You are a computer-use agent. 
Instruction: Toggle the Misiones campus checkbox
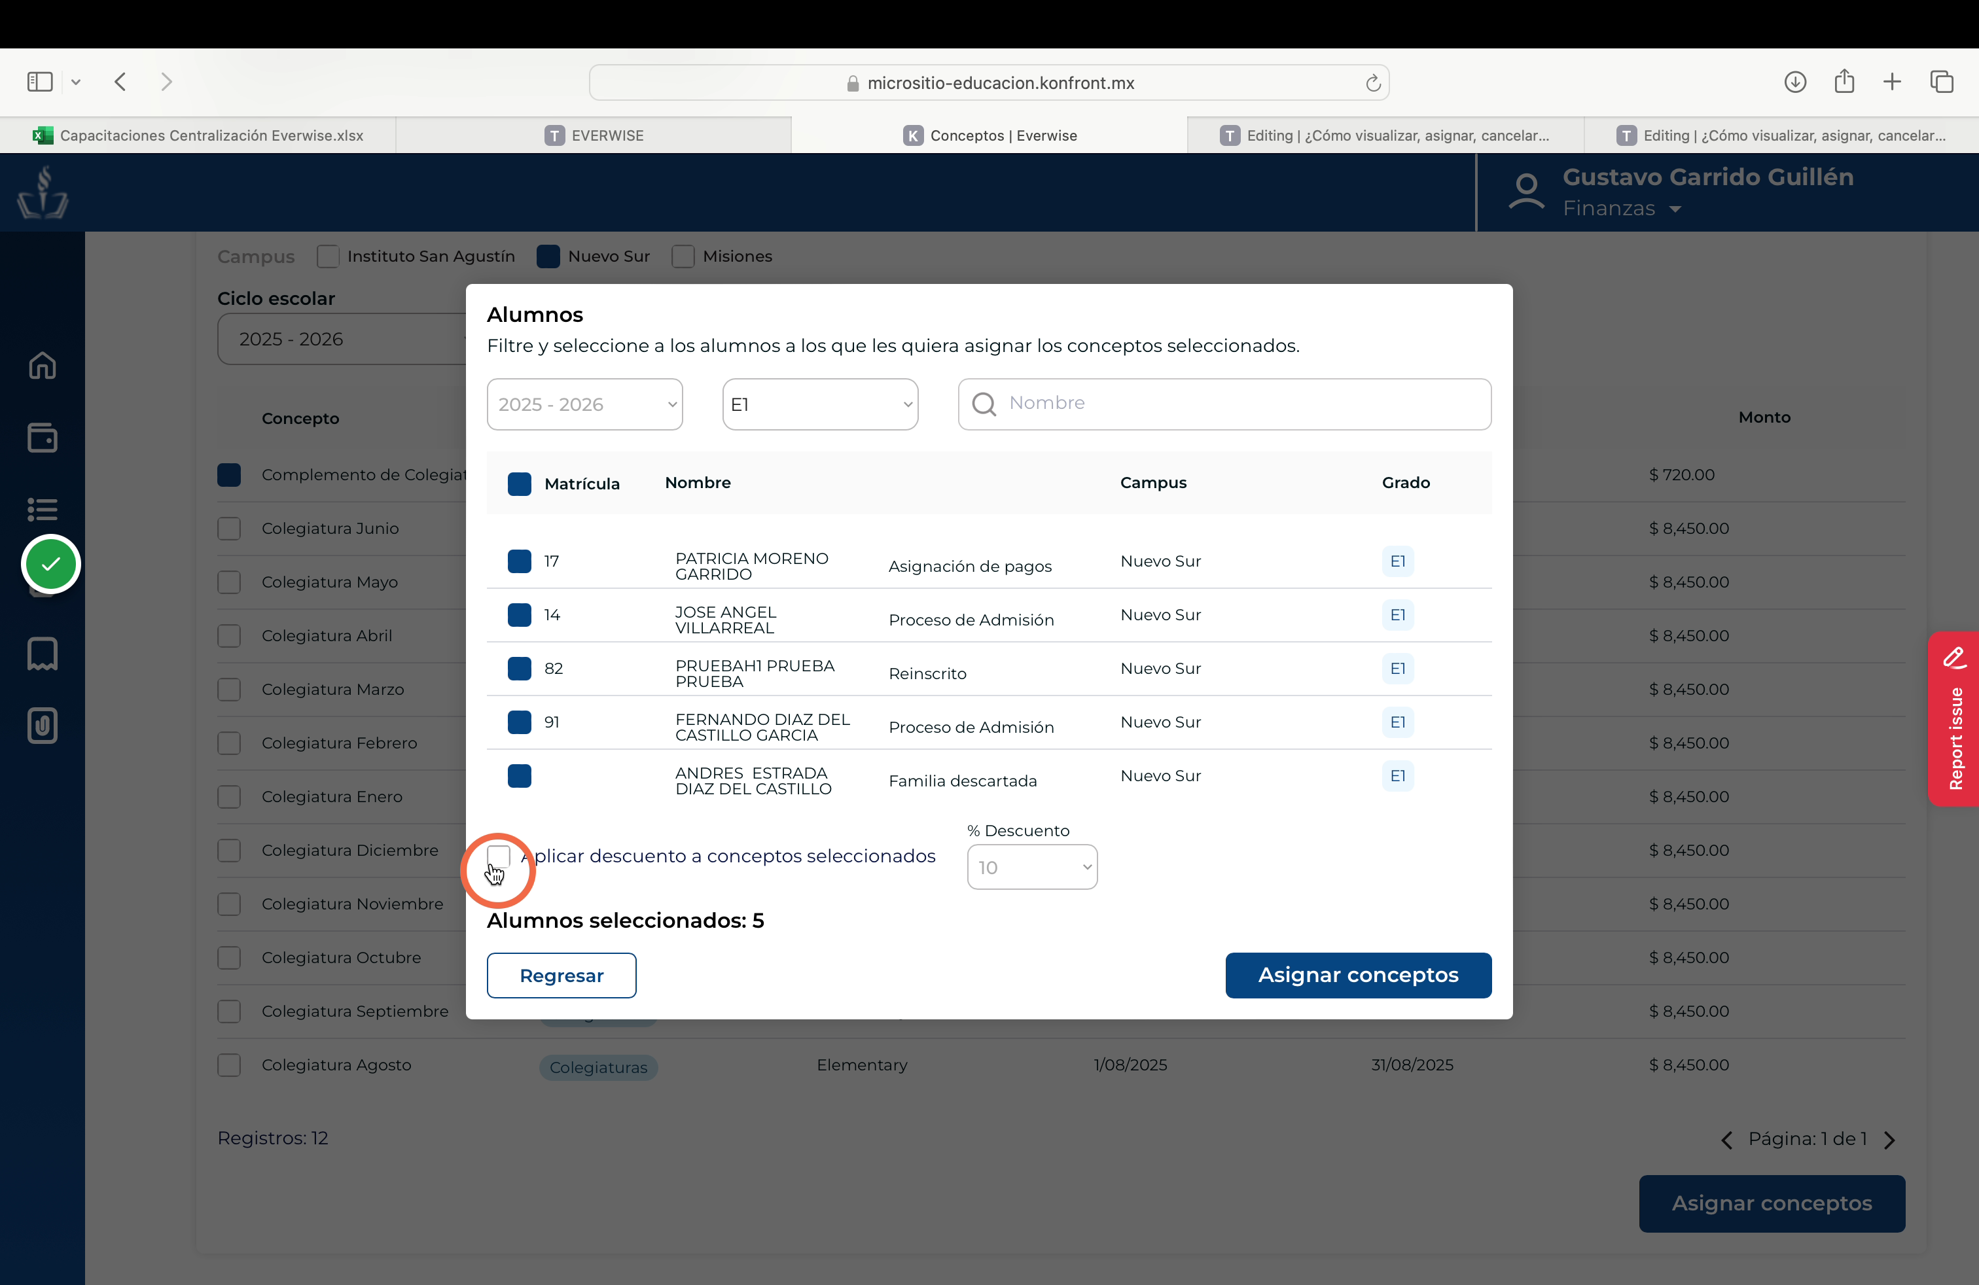683,256
